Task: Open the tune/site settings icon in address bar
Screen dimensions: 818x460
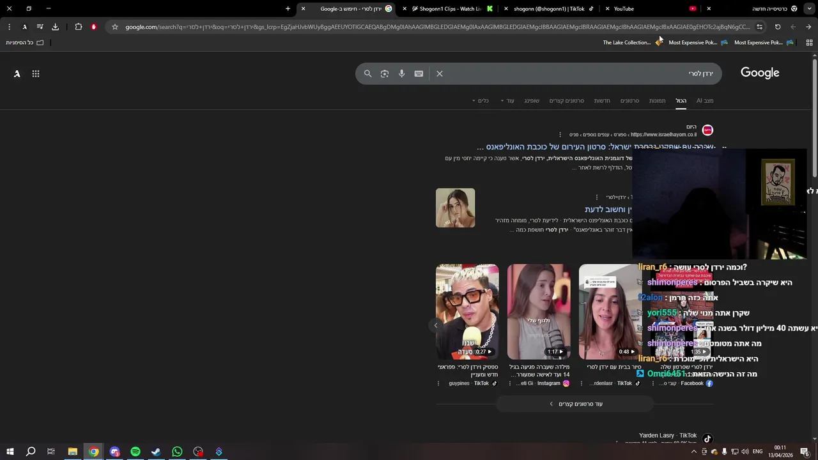Action: tap(759, 27)
